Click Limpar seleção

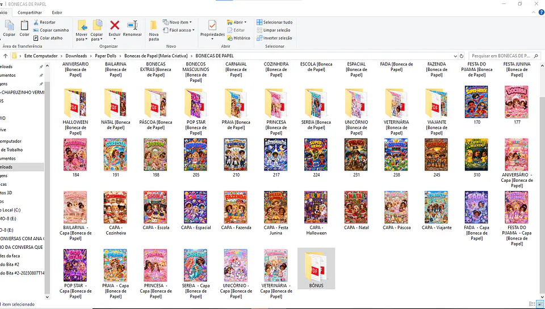pyautogui.click(x=274, y=30)
